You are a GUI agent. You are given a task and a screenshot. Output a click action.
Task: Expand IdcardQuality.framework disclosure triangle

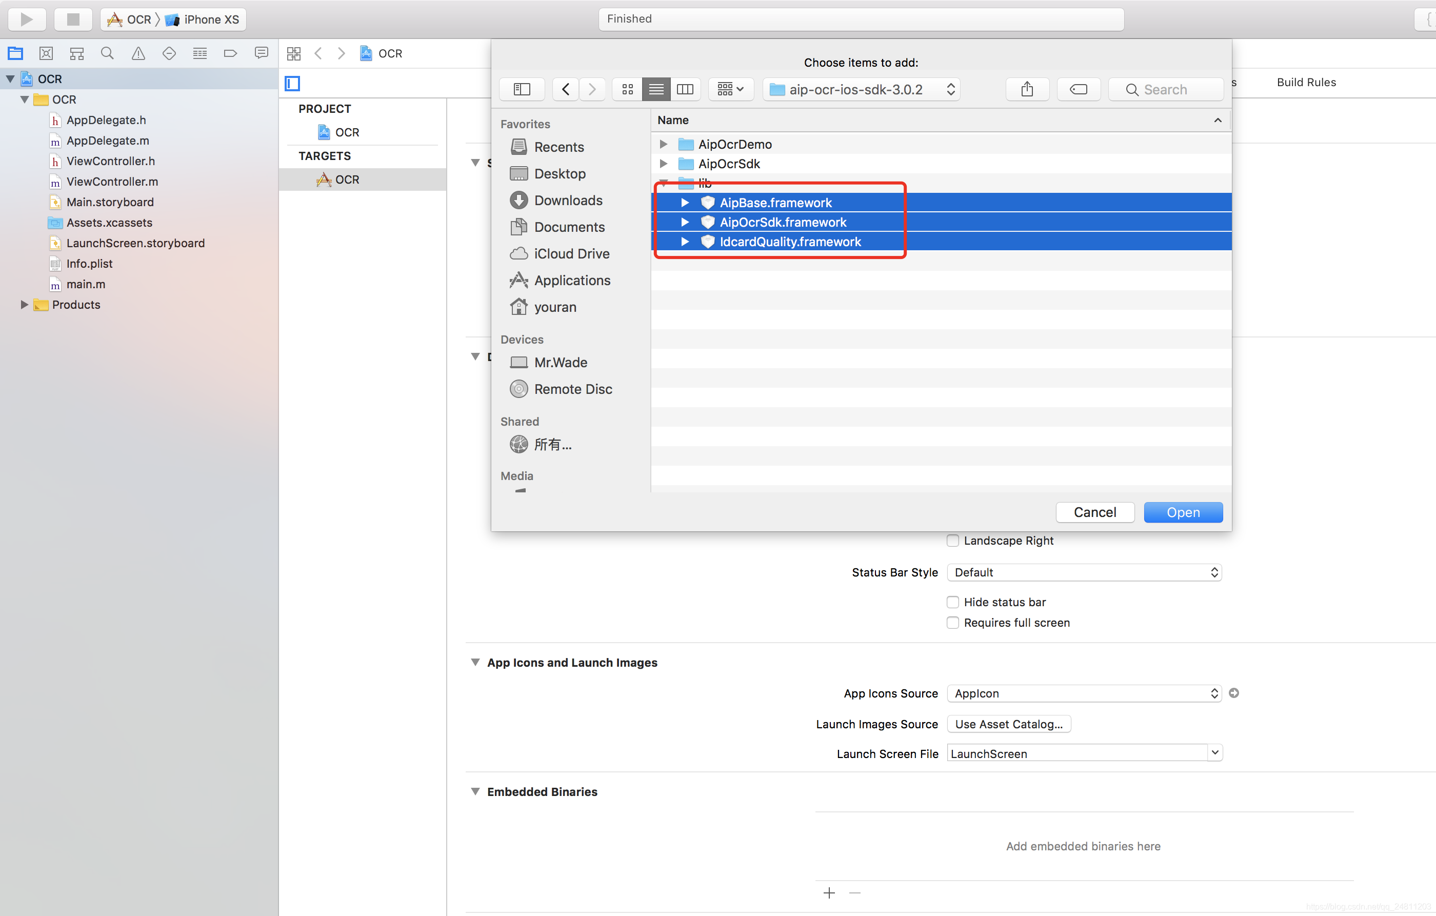pos(685,242)
